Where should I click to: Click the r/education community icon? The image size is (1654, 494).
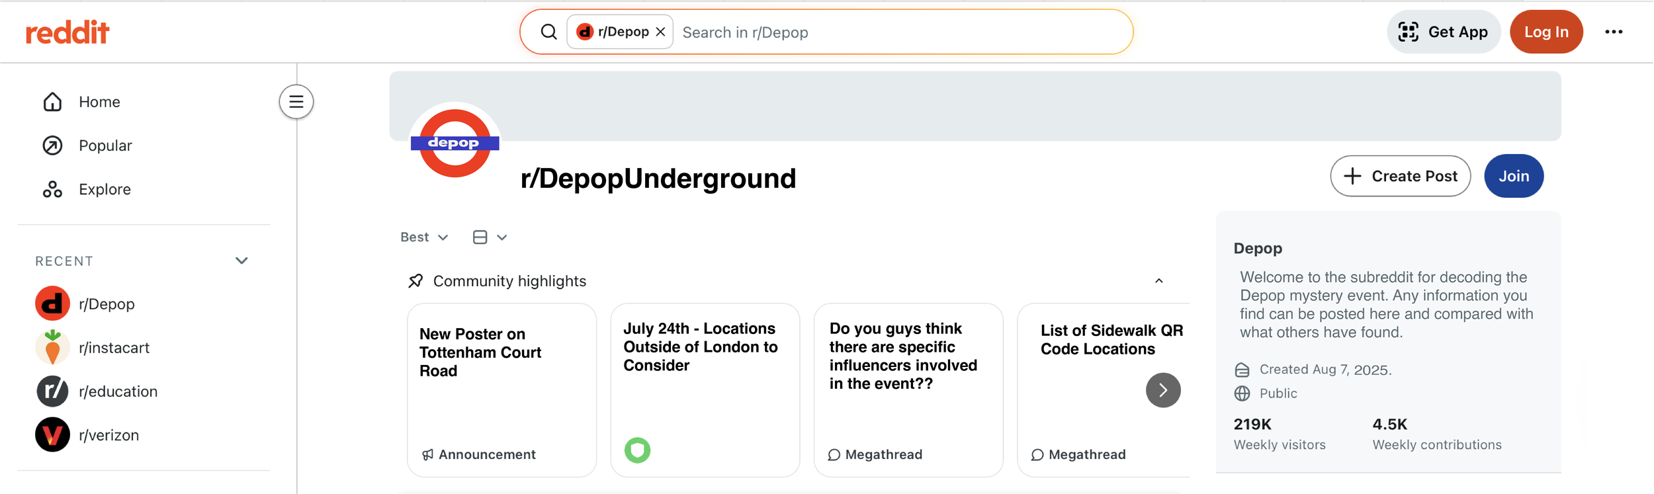pyautogui.click(x=52, y=391)
